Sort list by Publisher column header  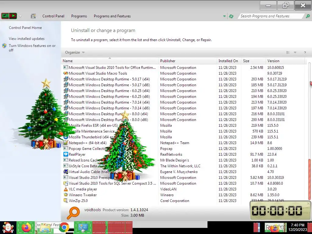tap(188, 61)
